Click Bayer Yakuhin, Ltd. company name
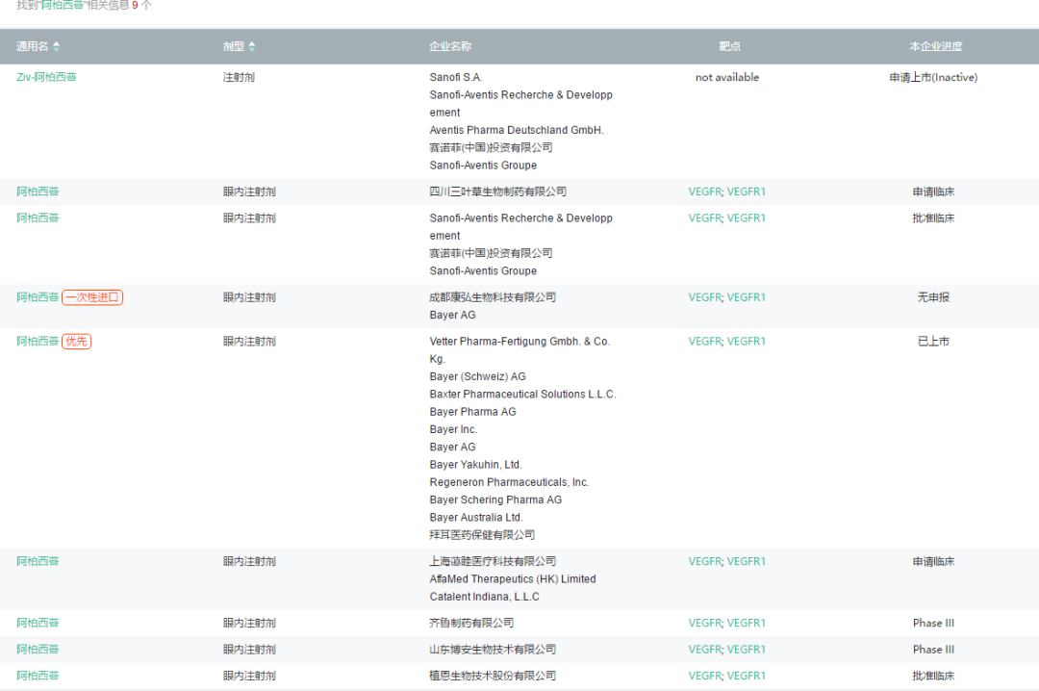 pos(476,464)
